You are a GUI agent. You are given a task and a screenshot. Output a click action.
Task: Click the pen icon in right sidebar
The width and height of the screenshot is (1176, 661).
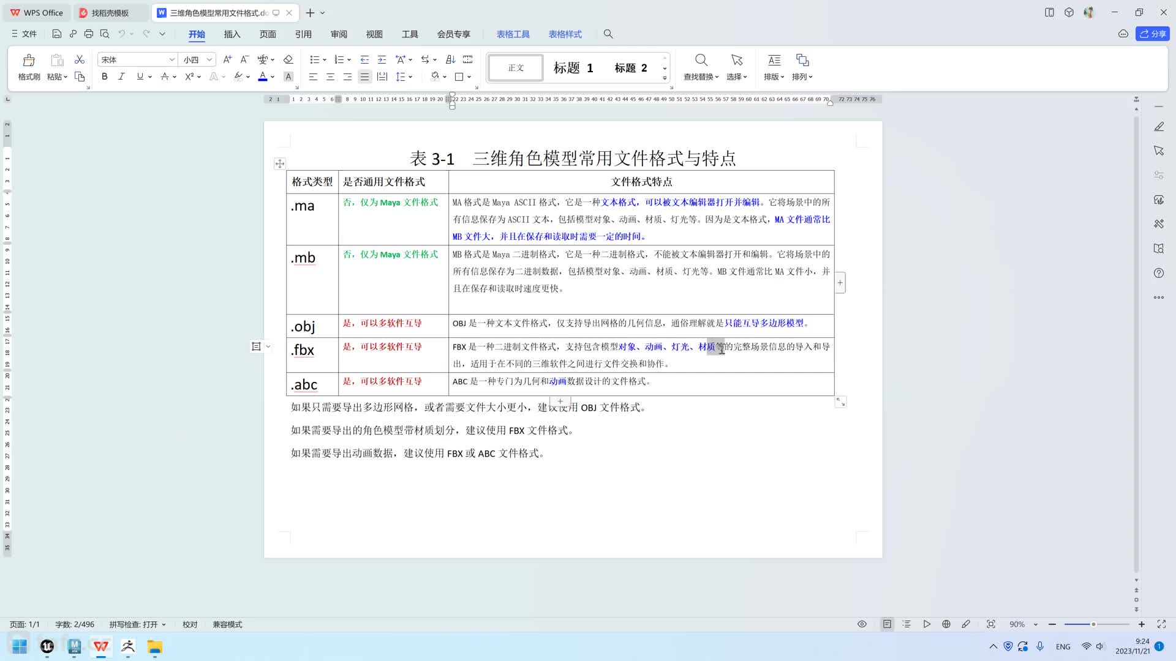click(1158, 127)
